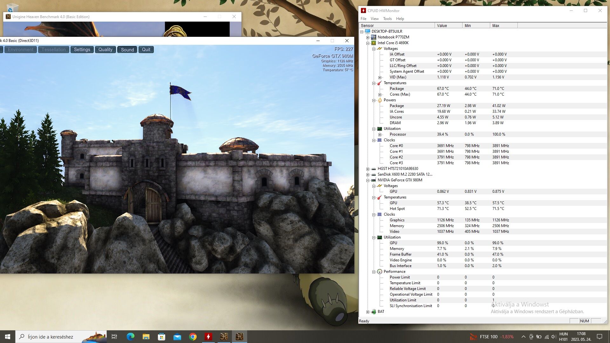This screenshot has width=610, height=343.
Task: Select the SLI Synchronisation Limit row
Action: [x=483, y=306]
